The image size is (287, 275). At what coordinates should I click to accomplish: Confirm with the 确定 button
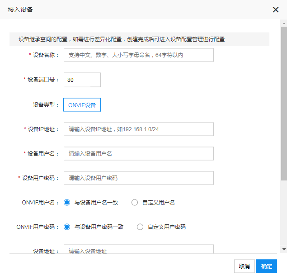click(x=267, y=266)
